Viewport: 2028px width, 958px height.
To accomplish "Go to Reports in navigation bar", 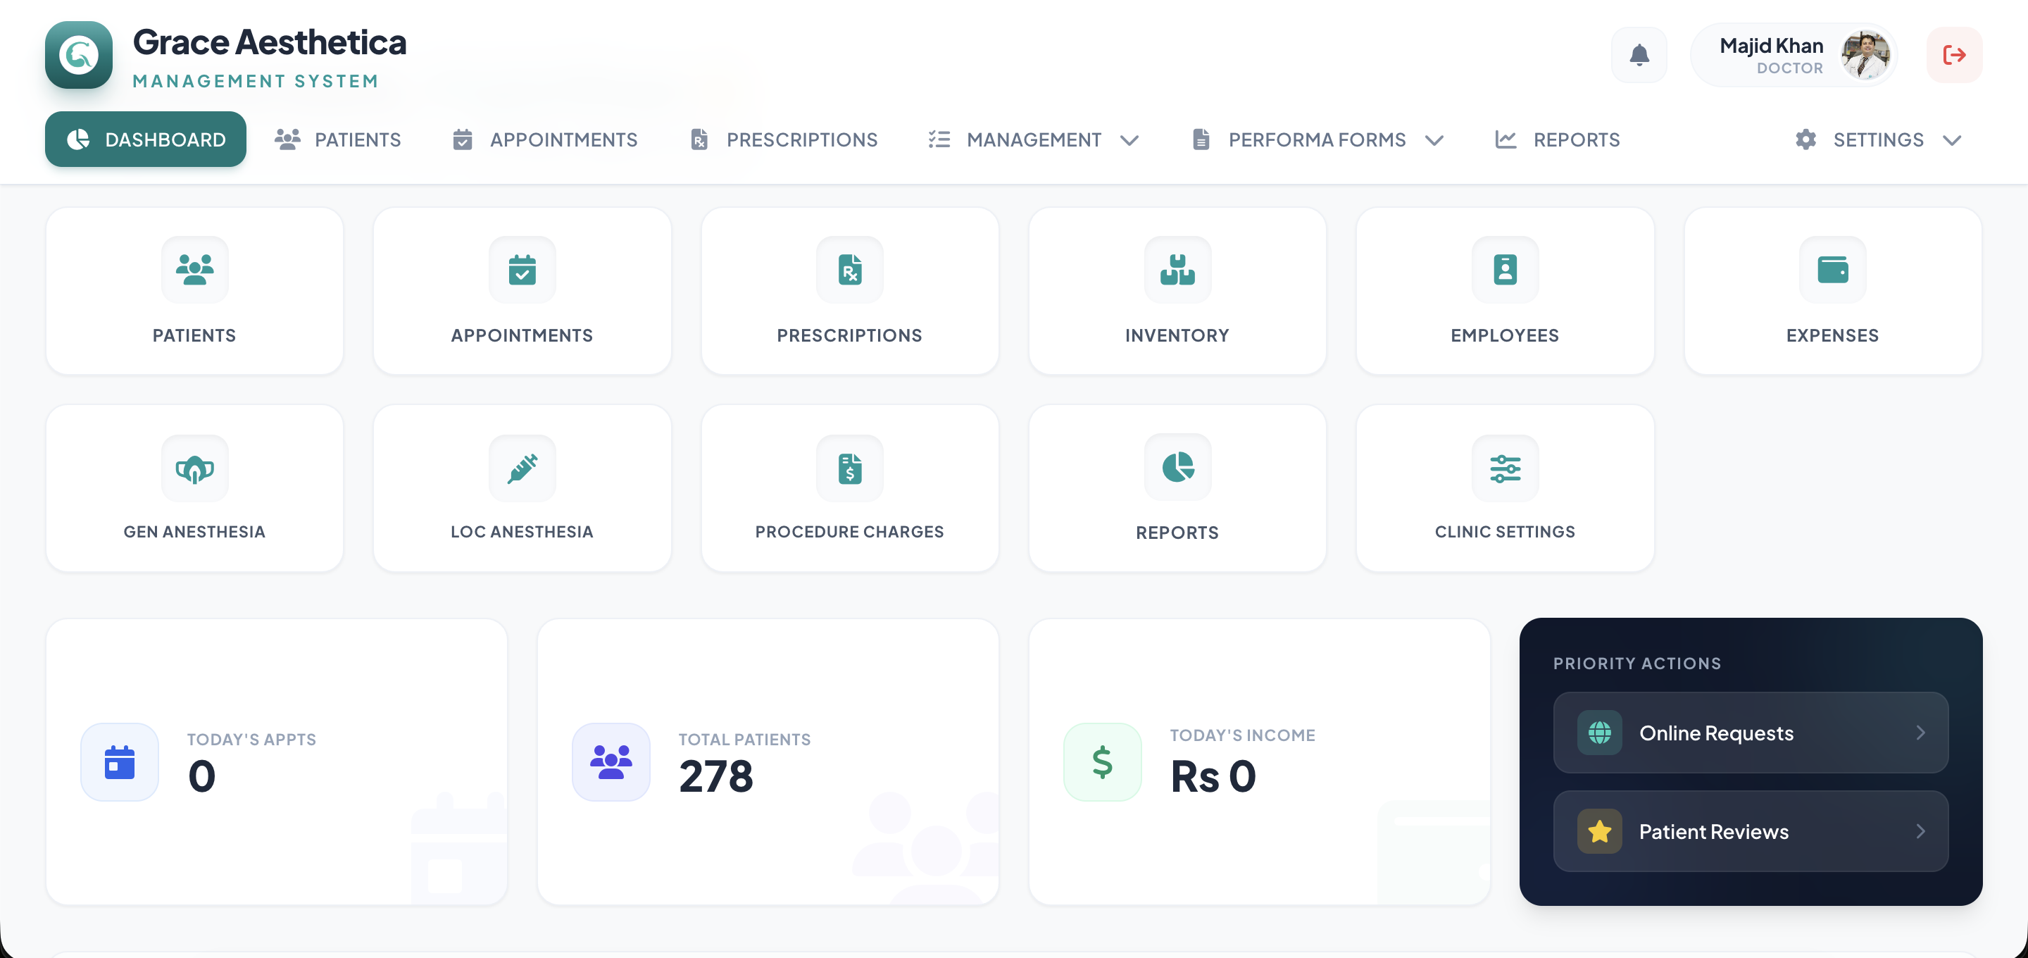I will click(x=1557, y=139).
